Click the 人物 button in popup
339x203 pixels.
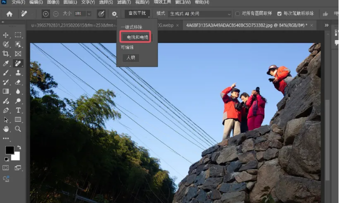130,58
